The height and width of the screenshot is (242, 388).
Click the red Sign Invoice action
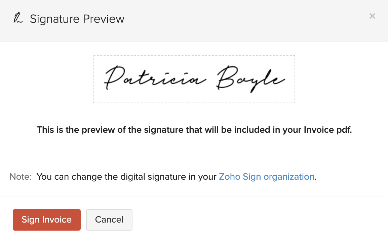[x=46, y=220]
